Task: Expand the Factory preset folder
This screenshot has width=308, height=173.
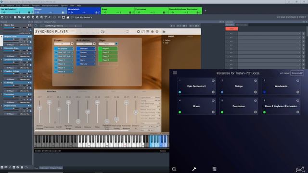Action: [x=164, y=40]
